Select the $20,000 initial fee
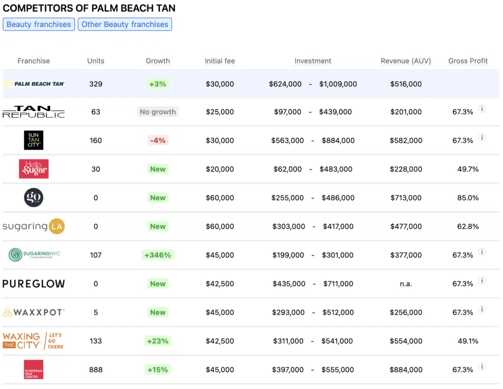The image size is (503, 389). pos(220,169)
